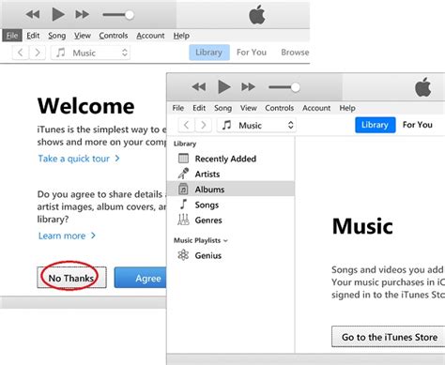This screenshot has width=445, height=365.
Task: Click Go to the iTunes Store button
Action: (389, 337)
